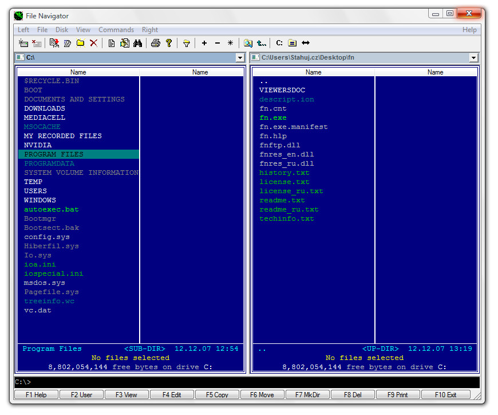
Task: Expand the left panel C:\ path dropdown
Action: pos(240,58)
